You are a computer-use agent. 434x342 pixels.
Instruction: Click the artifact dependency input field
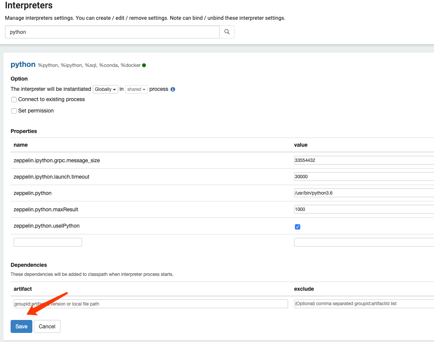pyautogui.click(x=151, y=304)
